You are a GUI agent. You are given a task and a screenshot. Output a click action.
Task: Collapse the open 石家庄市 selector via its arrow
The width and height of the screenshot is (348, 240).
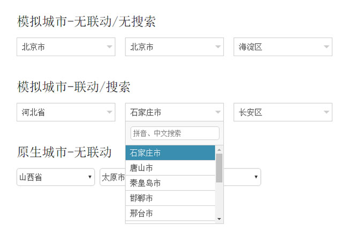[x=217, y=112]
